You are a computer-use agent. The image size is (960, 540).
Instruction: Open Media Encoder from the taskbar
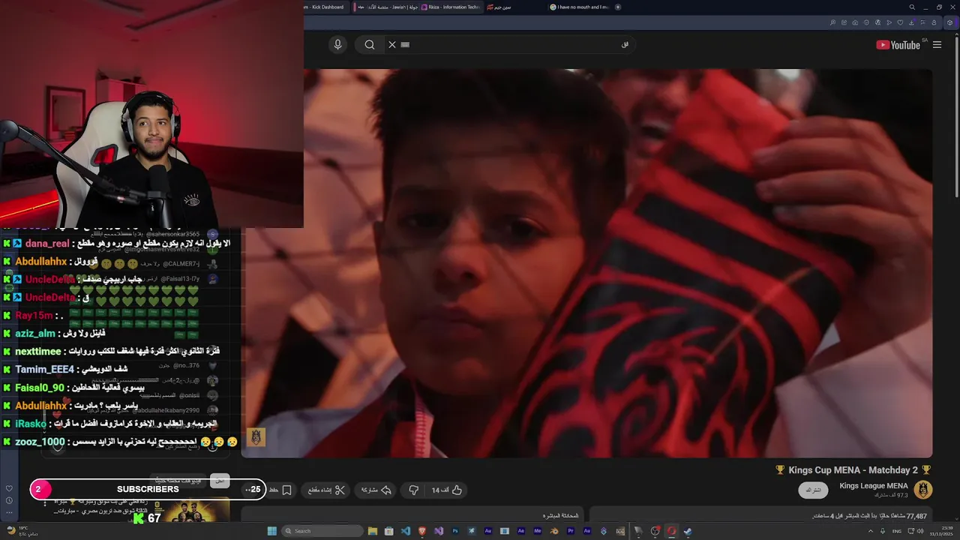tap(537, 531)
